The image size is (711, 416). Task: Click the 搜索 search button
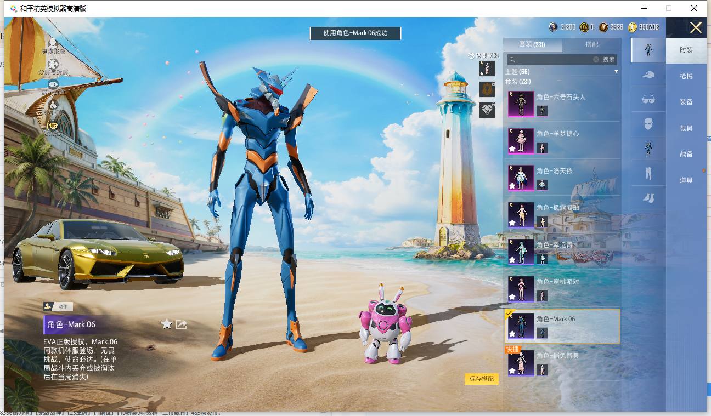[609, 59]
